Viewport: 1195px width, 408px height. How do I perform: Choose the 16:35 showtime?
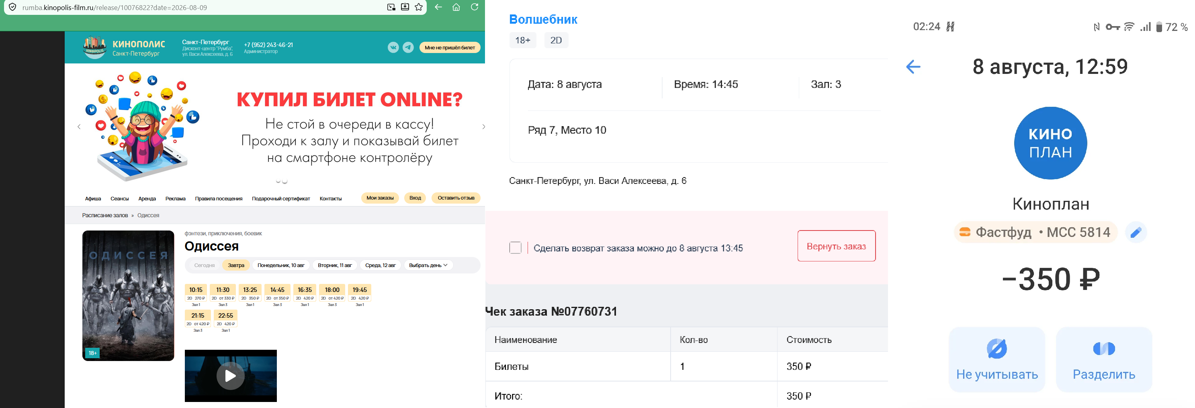click(305, 293)
